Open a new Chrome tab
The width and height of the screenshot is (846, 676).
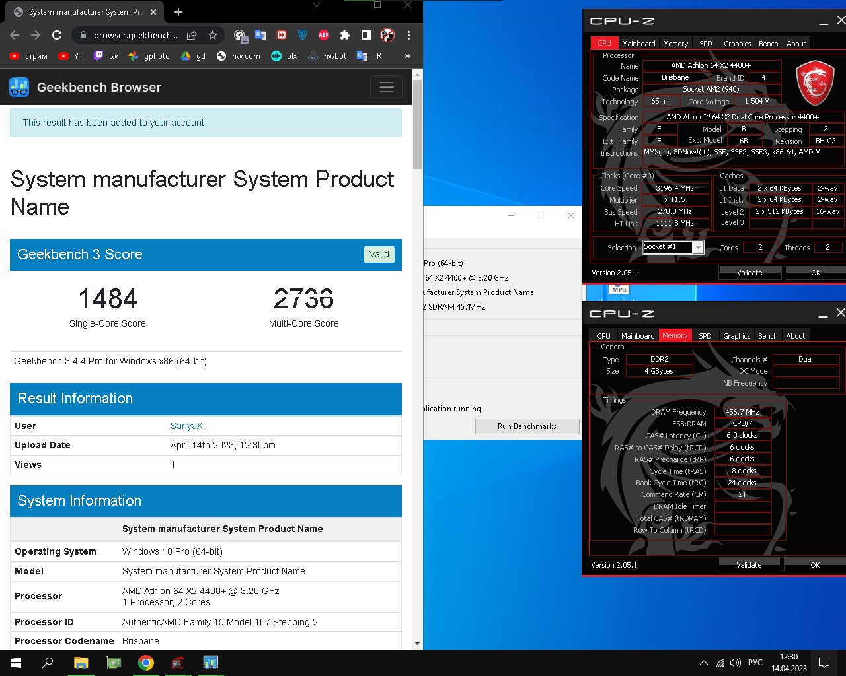click(x=178, y=12)
